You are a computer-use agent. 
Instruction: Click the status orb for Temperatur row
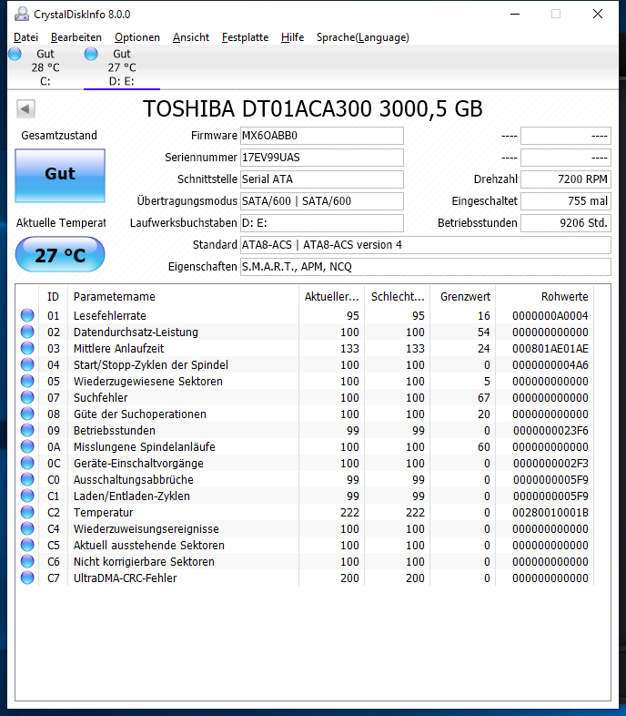point(27,513)
